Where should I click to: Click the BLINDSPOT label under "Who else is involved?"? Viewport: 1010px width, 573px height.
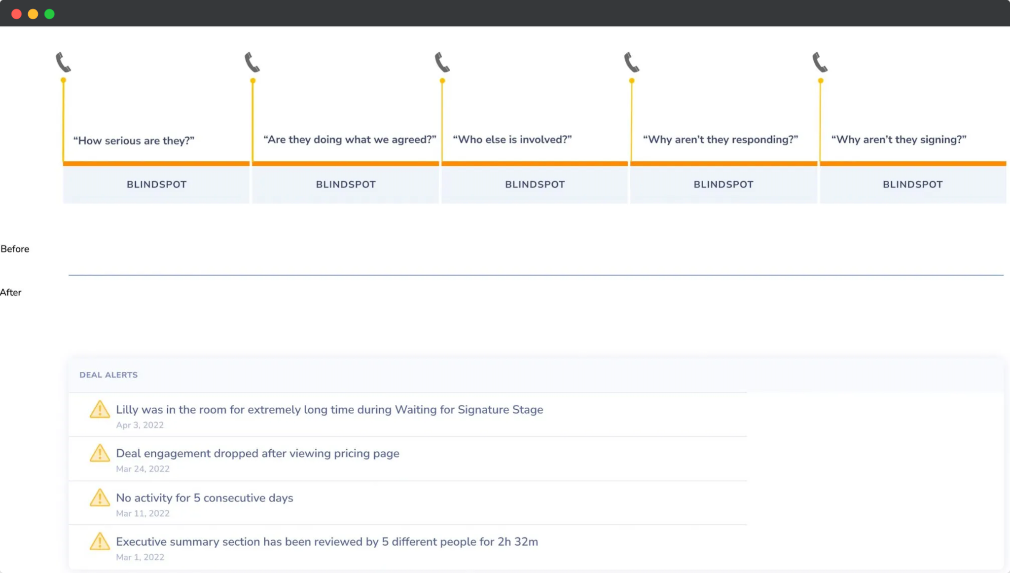tap(535, 184)
